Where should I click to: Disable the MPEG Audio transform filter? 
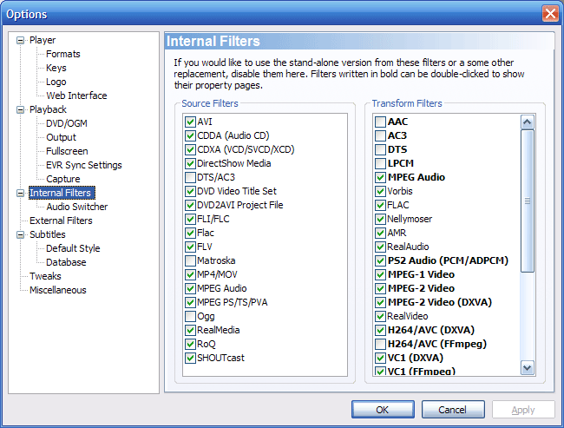pos(381,177)
